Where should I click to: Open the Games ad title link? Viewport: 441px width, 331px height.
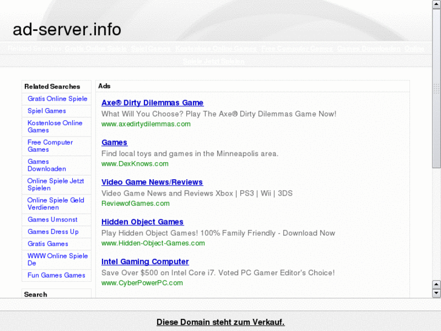tap(115, 143)
